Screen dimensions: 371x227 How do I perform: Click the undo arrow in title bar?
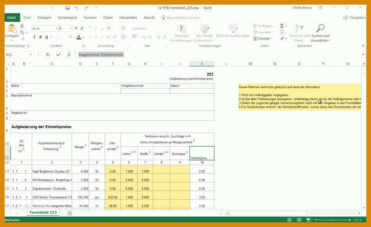[x=76, y=8]
